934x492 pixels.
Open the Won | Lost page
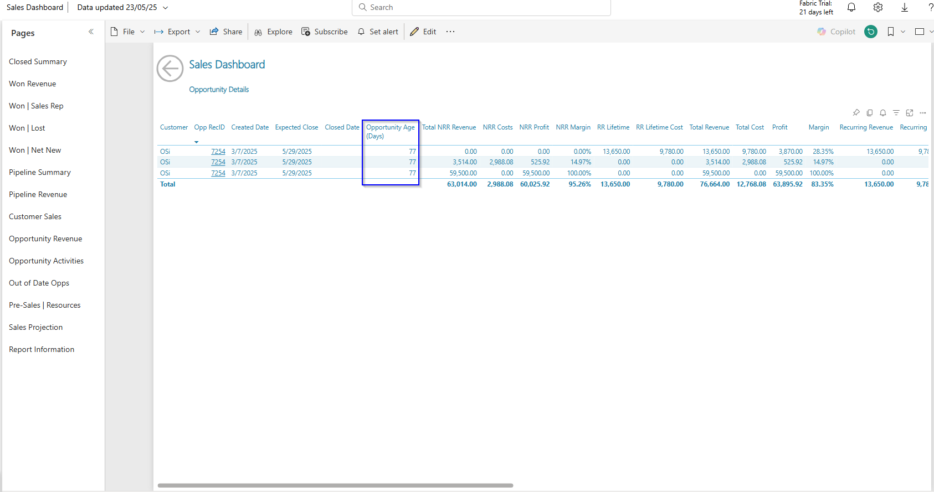[27, 128]
